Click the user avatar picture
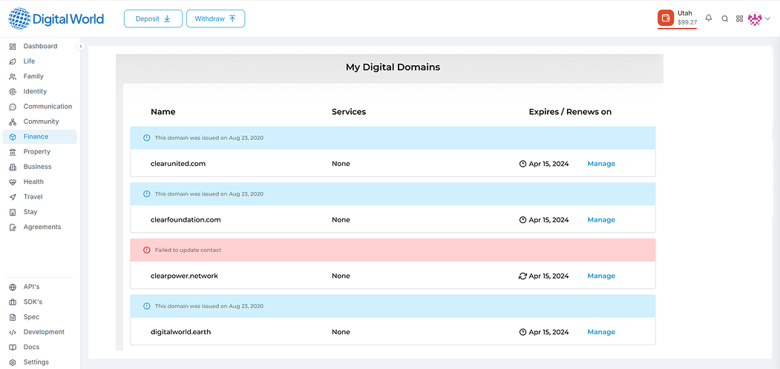Image resolution: width=780 pixels, height=369 pixels. (x=755, y=19)
